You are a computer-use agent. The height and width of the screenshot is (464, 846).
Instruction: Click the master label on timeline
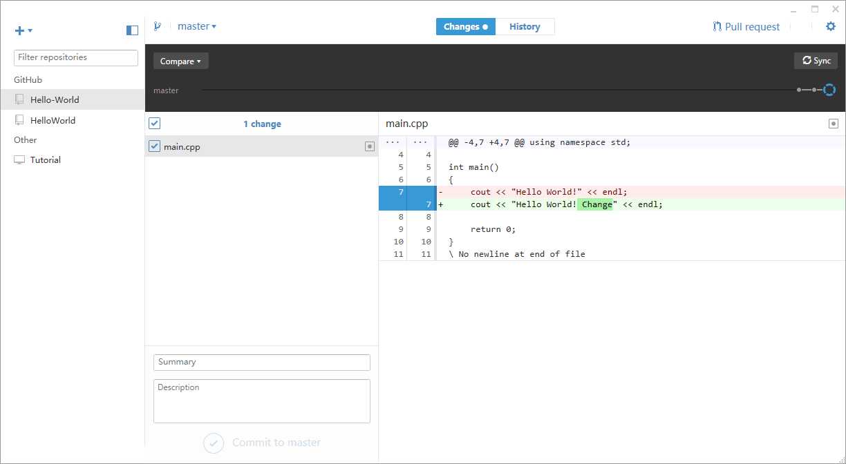coord(166,90)
